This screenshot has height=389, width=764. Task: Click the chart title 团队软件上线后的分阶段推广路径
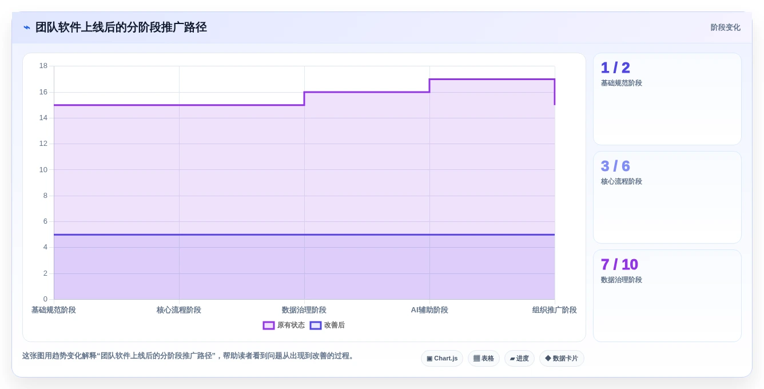[121, 27]
